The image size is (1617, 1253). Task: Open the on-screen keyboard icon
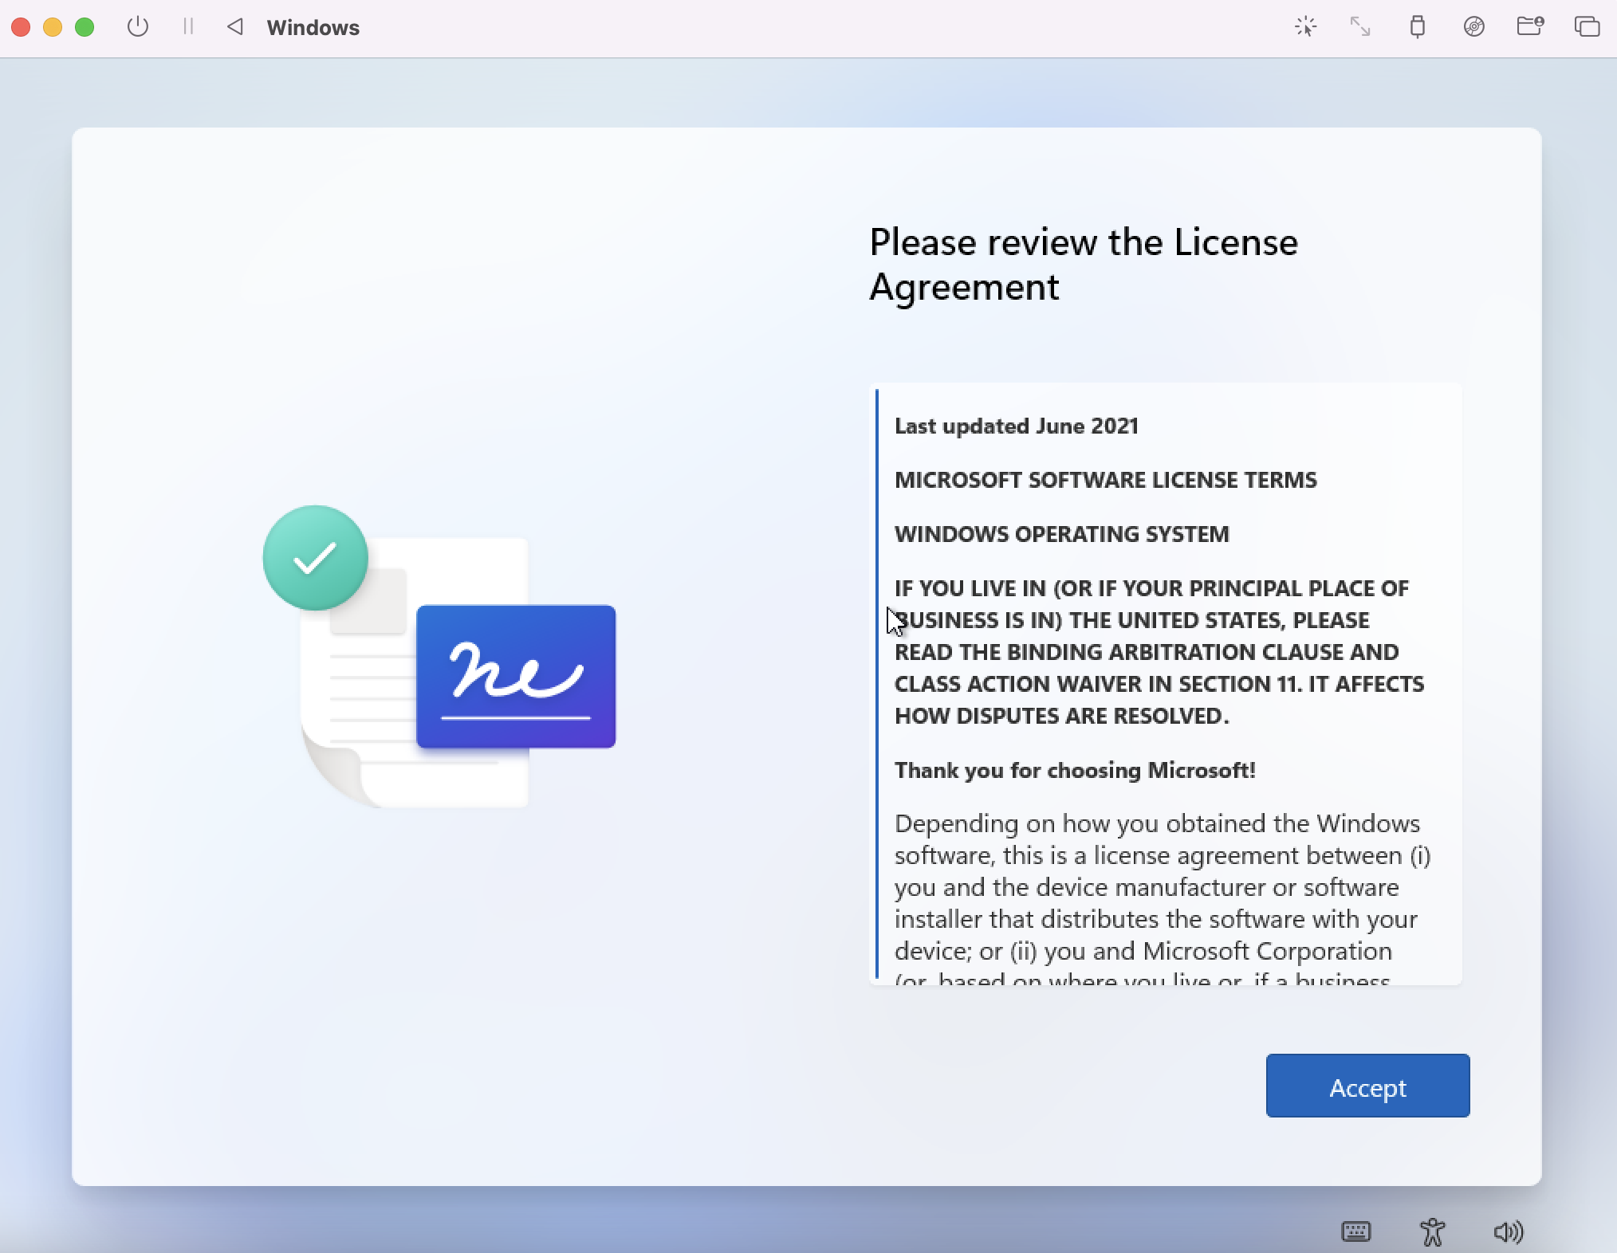tap(1355, 1231)
